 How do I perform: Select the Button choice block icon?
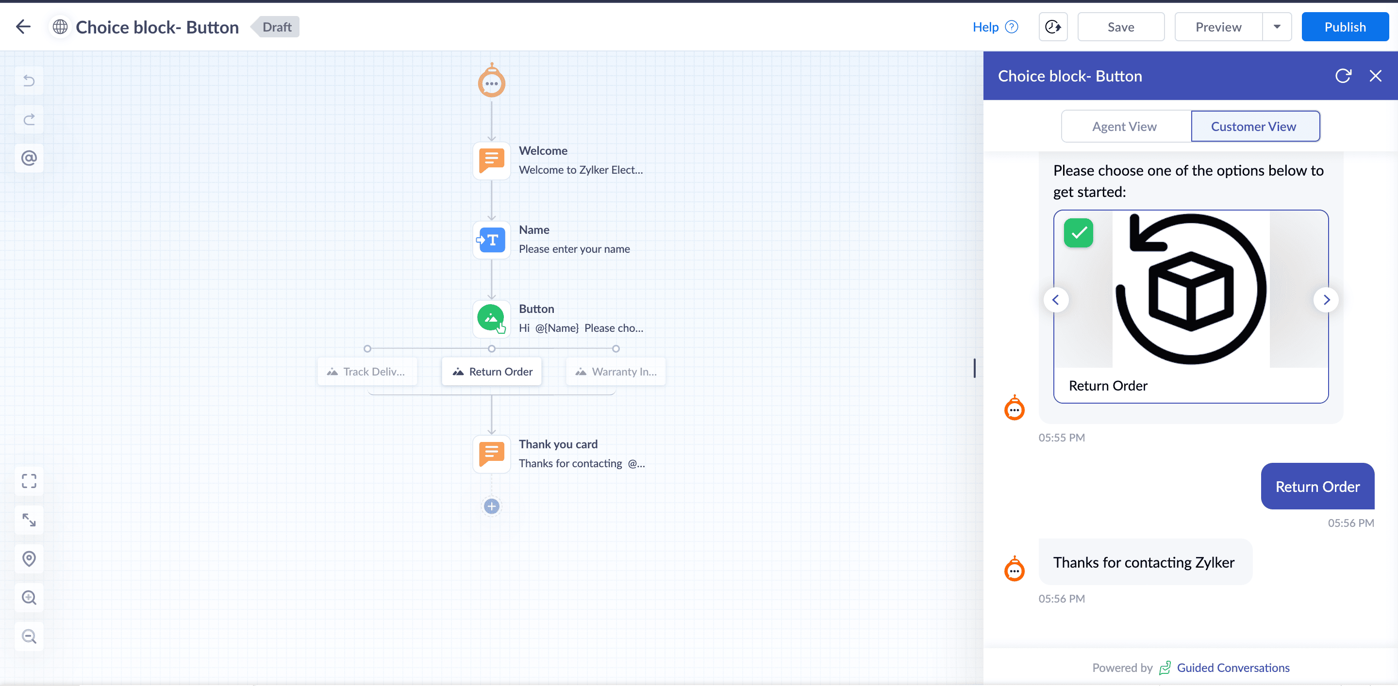[491, 319]
